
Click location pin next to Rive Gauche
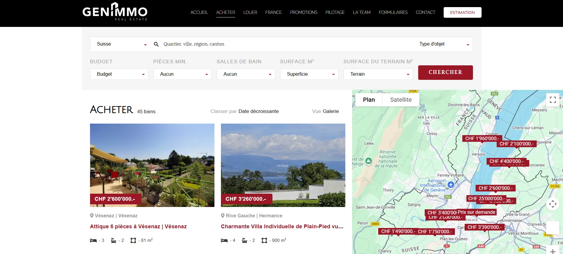223,216
